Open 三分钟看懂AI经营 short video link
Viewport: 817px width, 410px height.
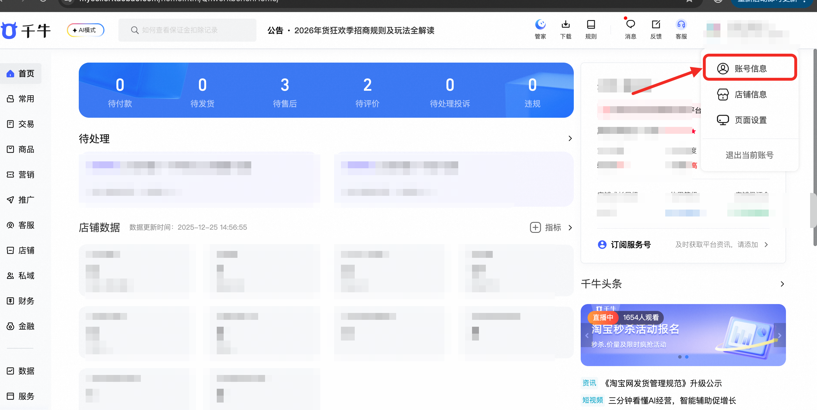672,400
